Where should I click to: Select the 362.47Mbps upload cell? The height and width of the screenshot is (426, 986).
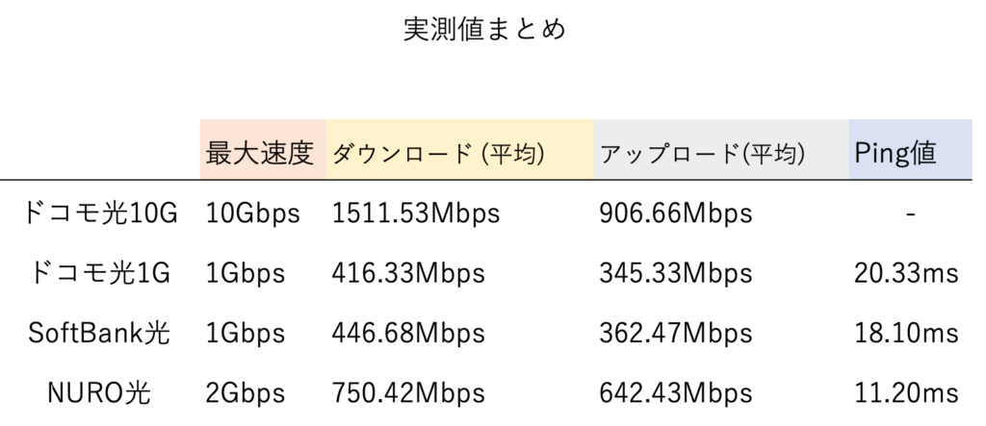tap(675, 334)
